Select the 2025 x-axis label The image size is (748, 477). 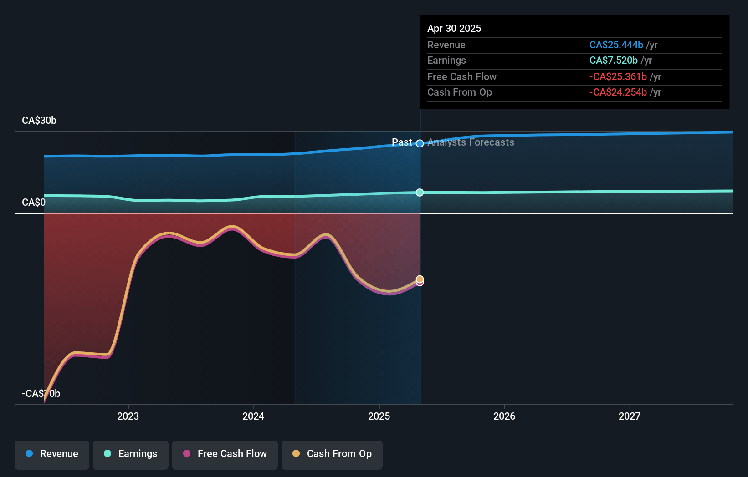(379, 416)
